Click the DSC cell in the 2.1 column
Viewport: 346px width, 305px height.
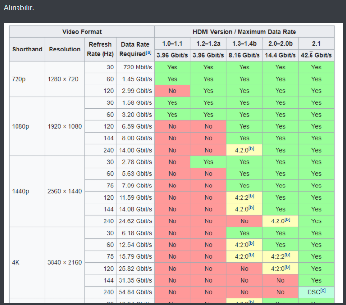tap(316, 292)
